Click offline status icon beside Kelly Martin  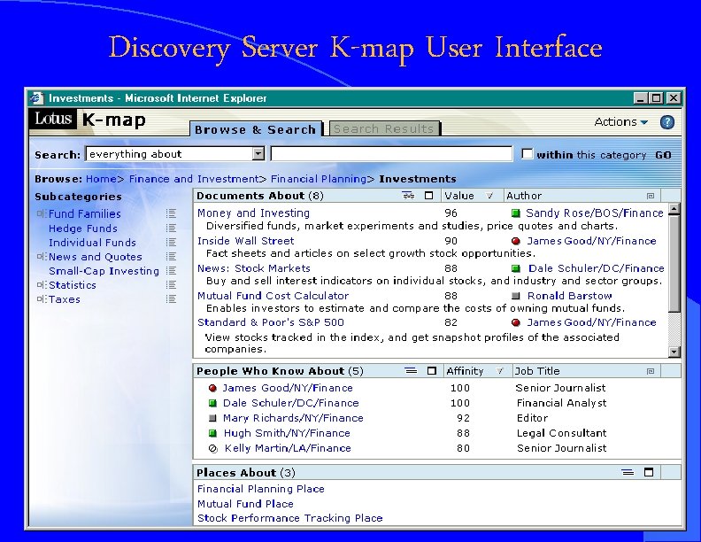coord(213,448)
